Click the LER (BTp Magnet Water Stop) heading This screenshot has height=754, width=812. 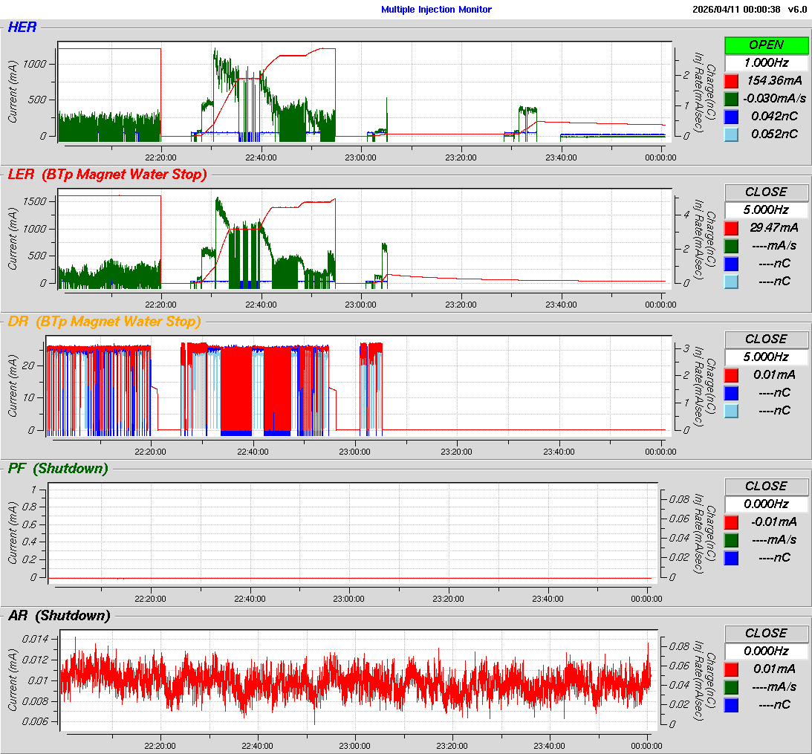pyautogui.click(x=107, y=175)
